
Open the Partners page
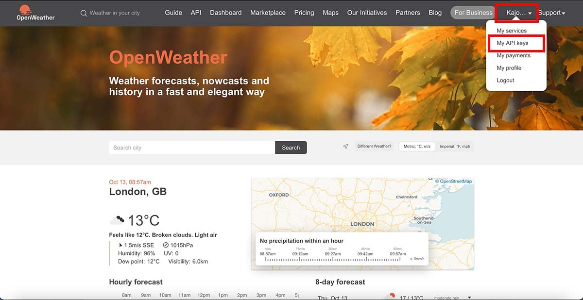click(408, 13)
